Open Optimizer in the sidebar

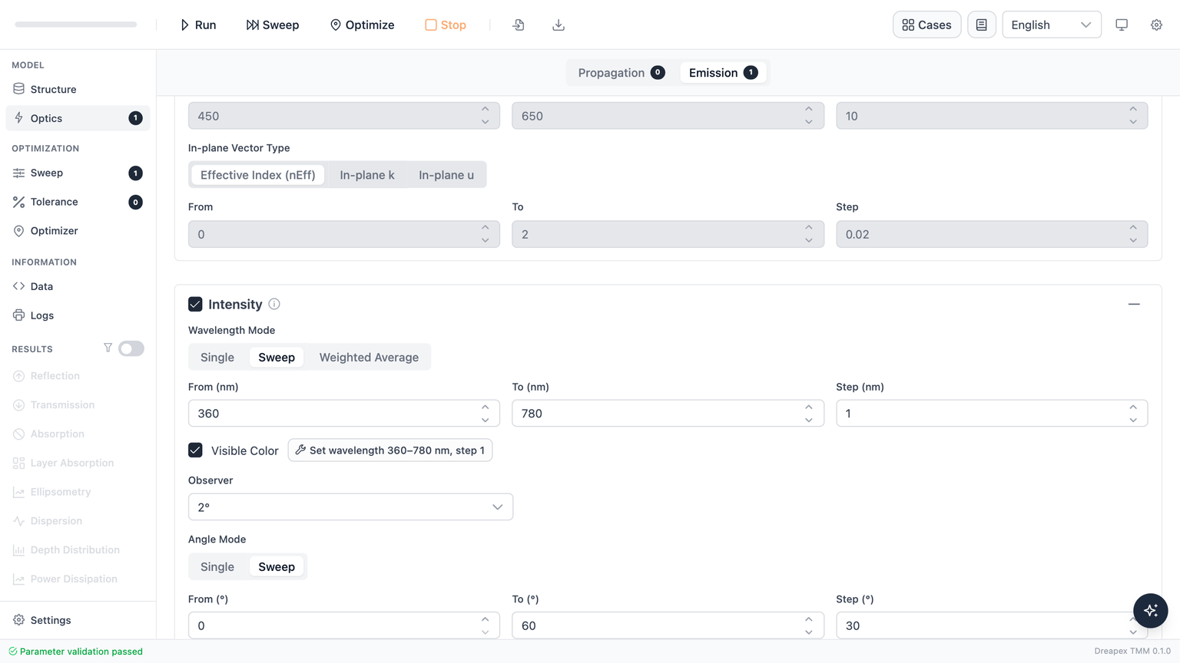pos(78,231)
